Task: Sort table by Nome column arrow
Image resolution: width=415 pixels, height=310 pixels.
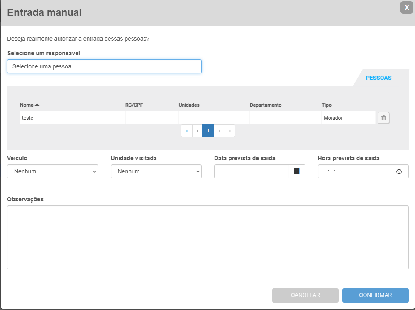Action: point(37,105)
